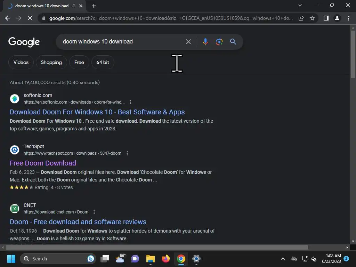
Task: Share this page from address bar
Action: pyautogui.click(x=301, y=18)
